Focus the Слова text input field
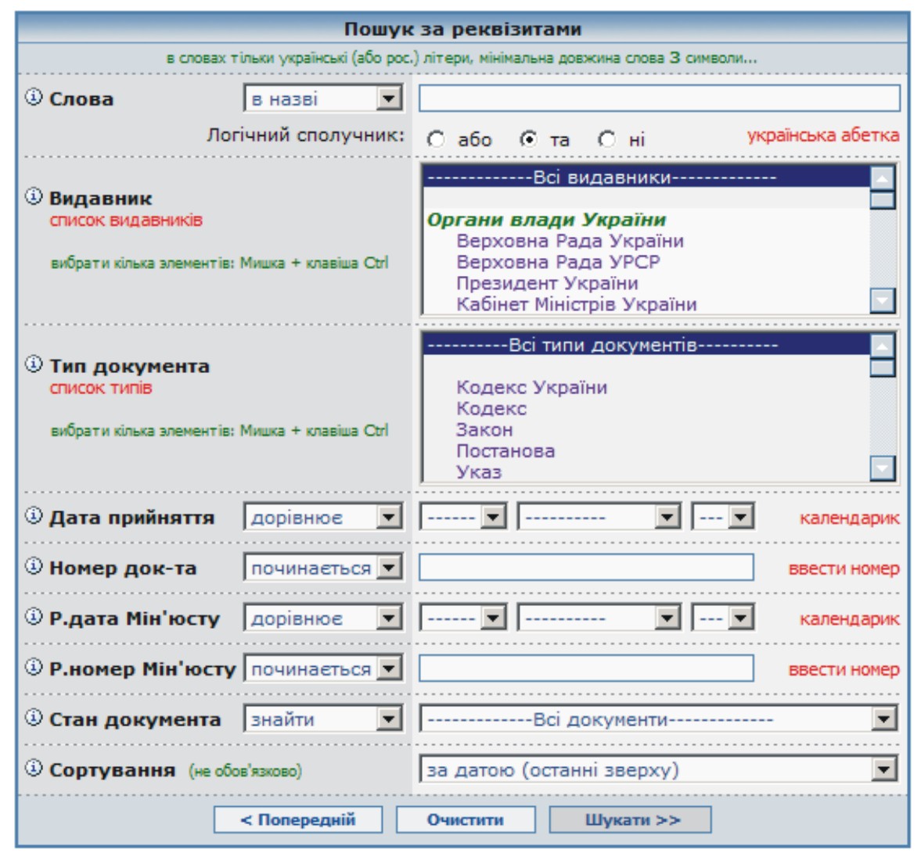 click(659, 98)
